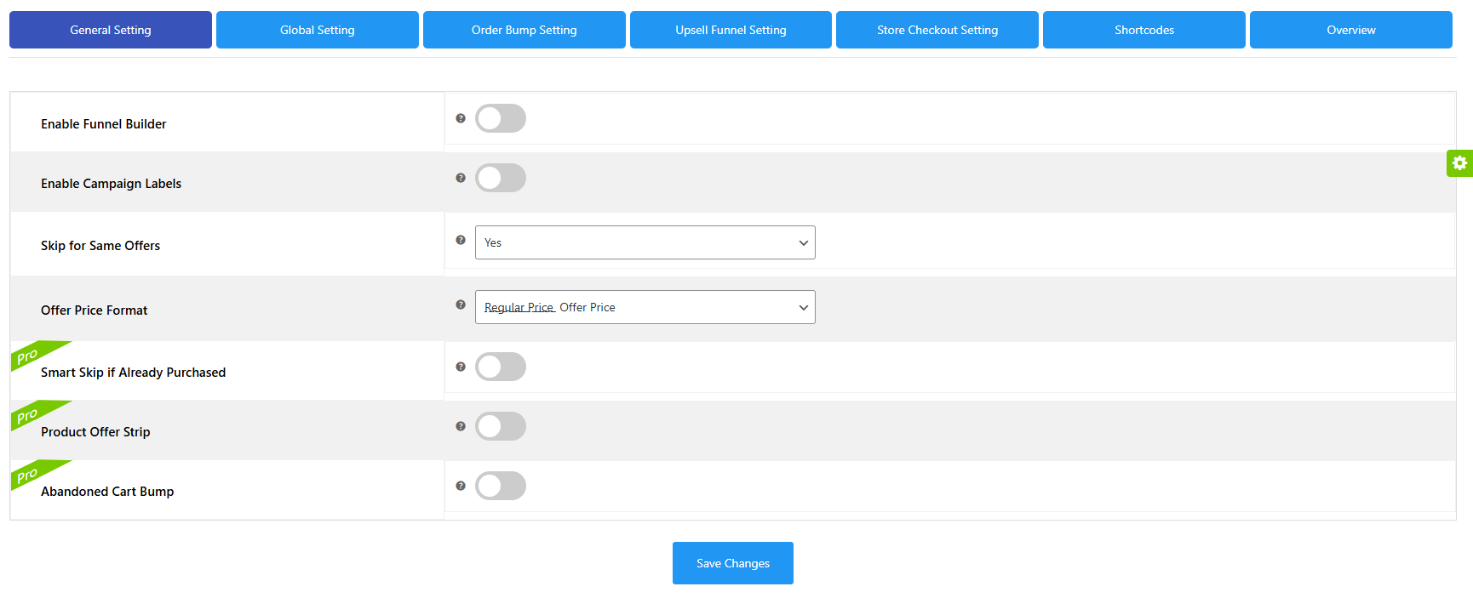
Task: Toggle Smart Skip if Already Purchased switch
Action: (501, 367)
